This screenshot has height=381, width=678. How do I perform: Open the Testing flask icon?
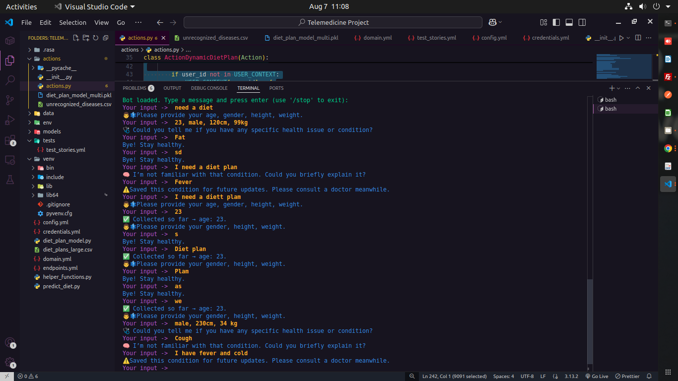[x=9, y=180]
